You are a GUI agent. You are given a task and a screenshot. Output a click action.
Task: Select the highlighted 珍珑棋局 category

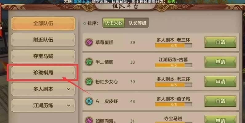(x=43, y=73)
